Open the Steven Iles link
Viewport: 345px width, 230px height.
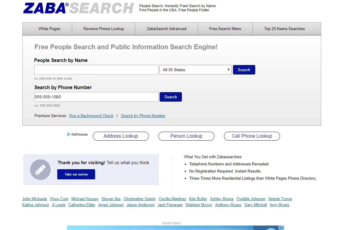[111, 199]
